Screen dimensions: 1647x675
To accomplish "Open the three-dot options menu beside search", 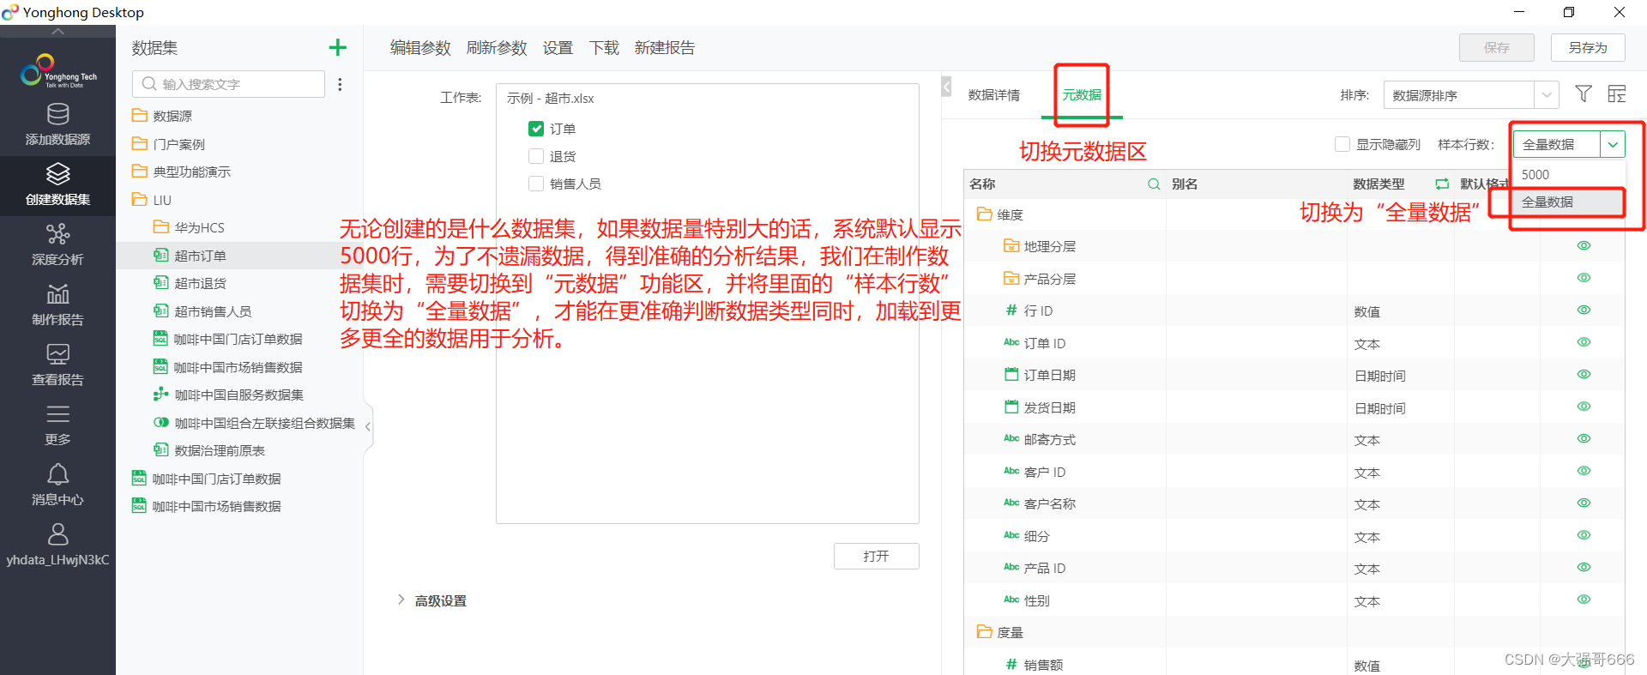I will pyautogui.click(x=341, y=84).
